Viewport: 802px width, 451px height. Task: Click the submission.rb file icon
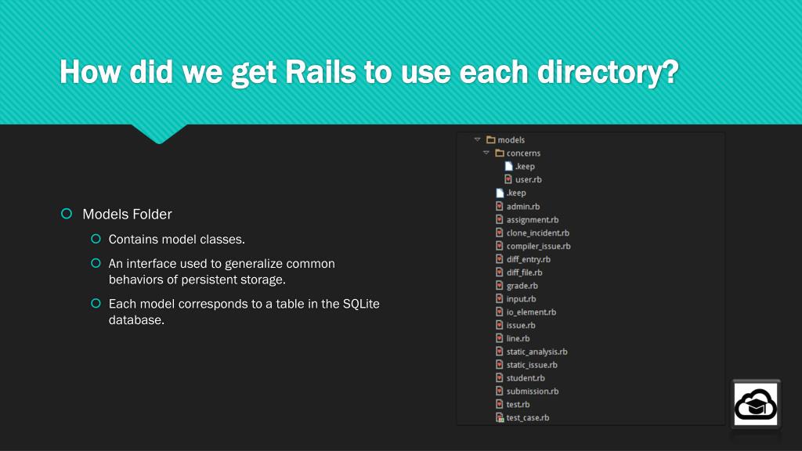[x=500, y=391]
